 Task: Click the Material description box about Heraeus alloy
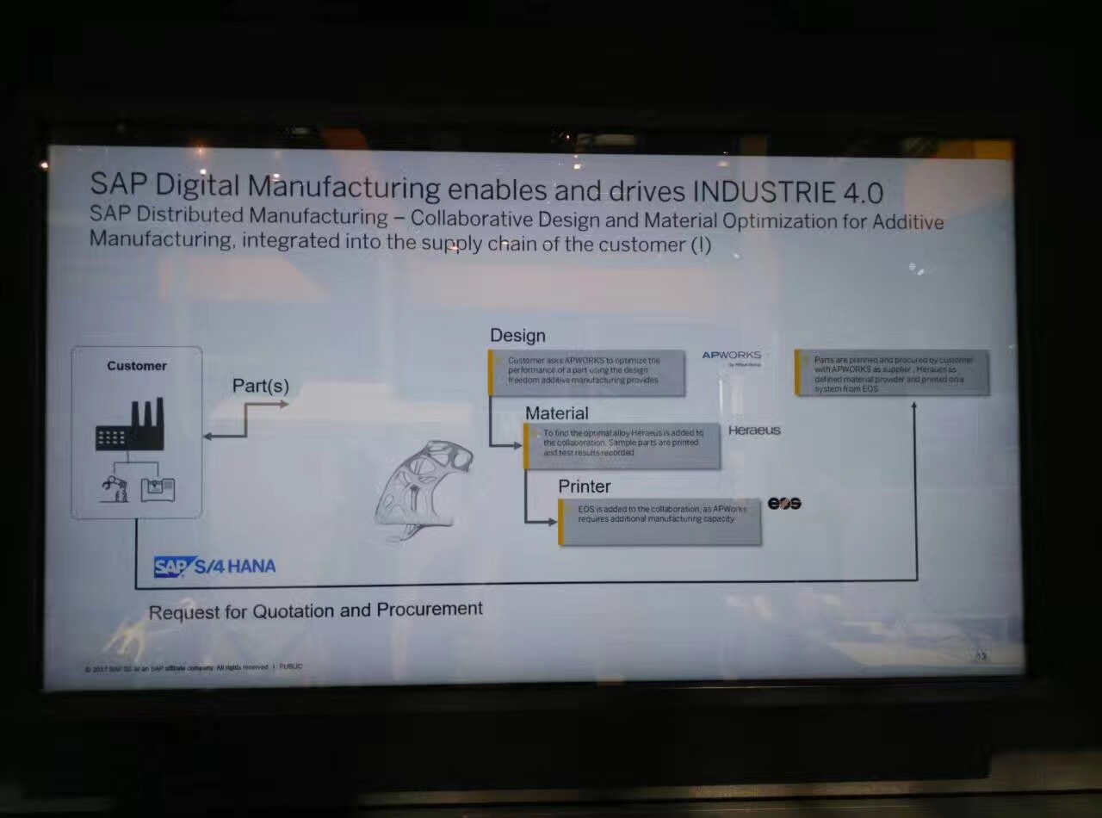pyautogui.click(x=622, y=445)
